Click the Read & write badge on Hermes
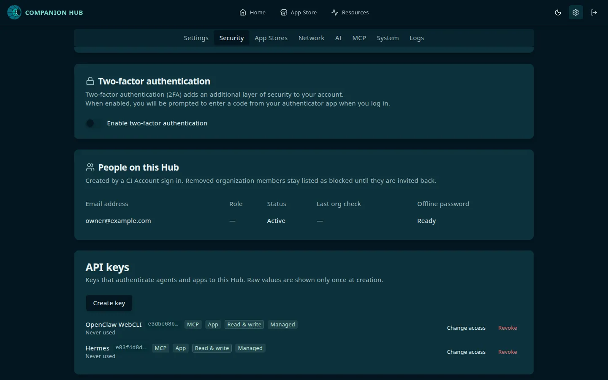 212,348
